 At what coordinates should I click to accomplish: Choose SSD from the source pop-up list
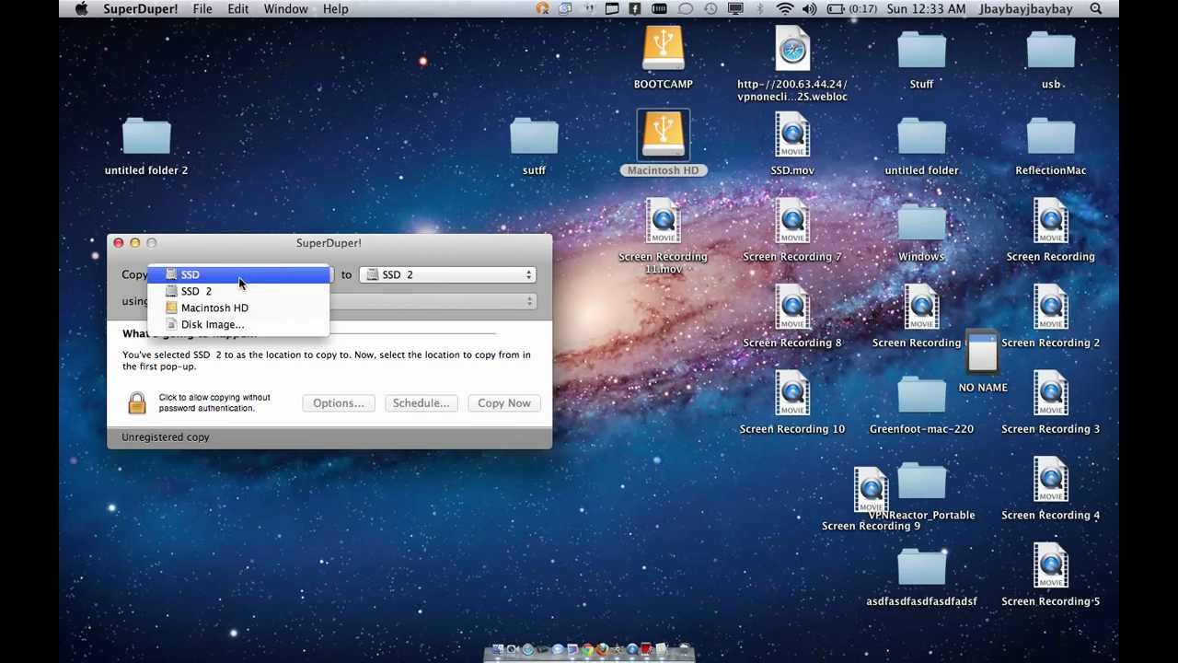(x=238, y=274)
